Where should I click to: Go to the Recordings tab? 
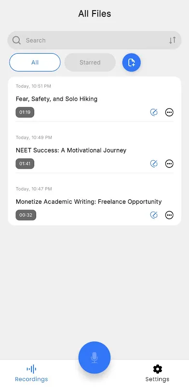point(31,373)
